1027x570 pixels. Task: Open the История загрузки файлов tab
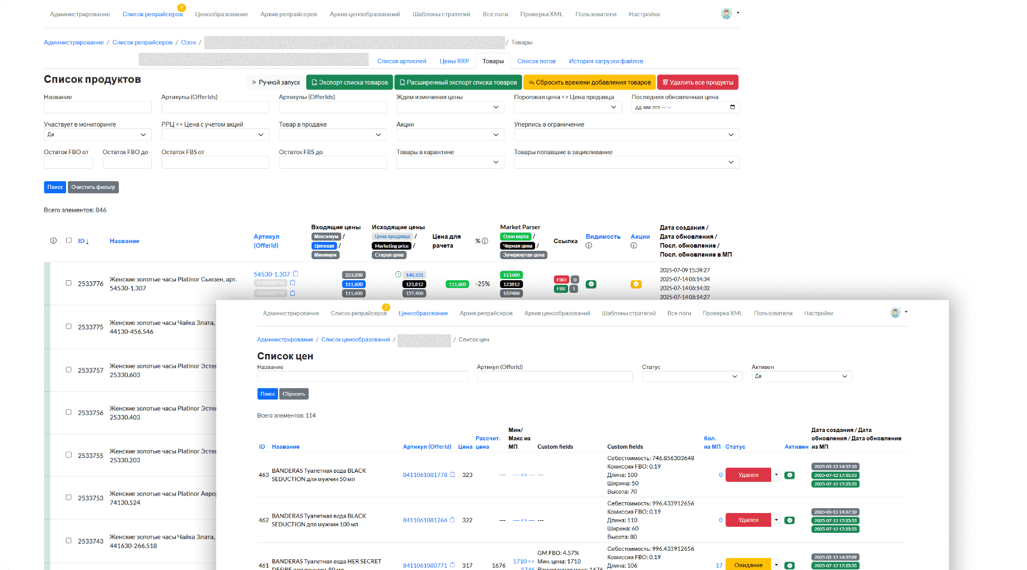[606, 61]
